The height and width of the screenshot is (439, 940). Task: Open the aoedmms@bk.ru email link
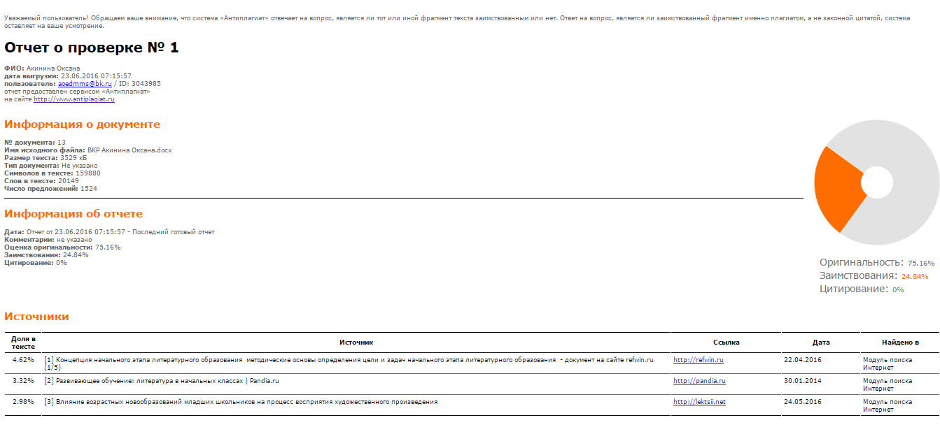pyautogui.click(x=85, y=84)
